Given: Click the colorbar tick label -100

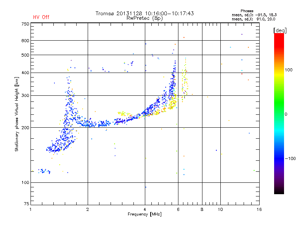Looking at the screenshot, I should coord(290,158).
